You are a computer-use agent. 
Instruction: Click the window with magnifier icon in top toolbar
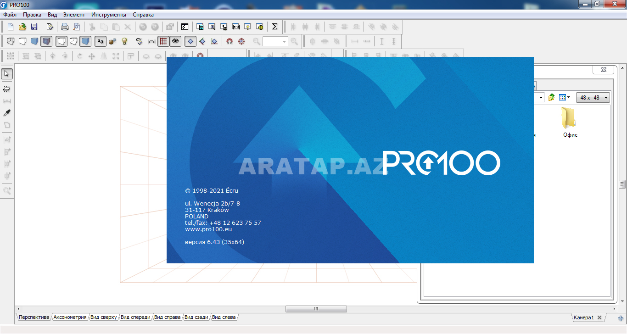(x=212, y=27)
